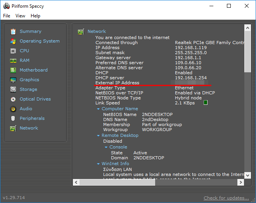Collapse the WinInet Info section arrow

(98, 164)
